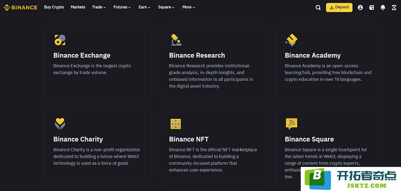This screenshot has width=401, height=191.
Task: Open the Binance Square heading
Action: (309, 139)
